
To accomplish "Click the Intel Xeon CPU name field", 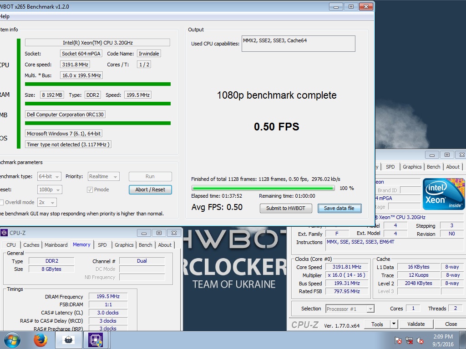I will [97, 43].
